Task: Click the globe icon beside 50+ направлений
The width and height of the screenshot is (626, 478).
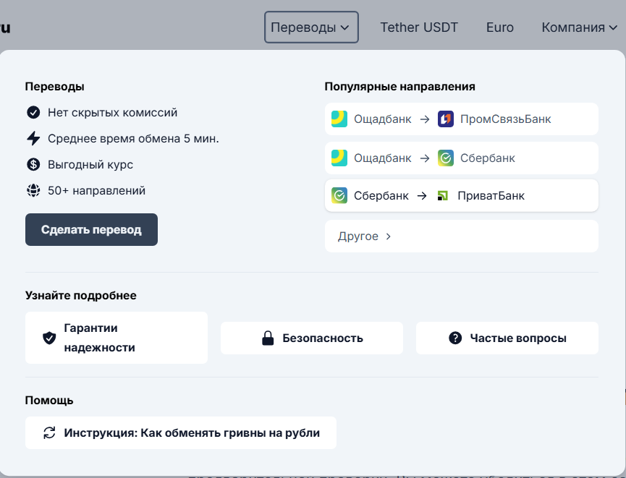Action: 33,191
